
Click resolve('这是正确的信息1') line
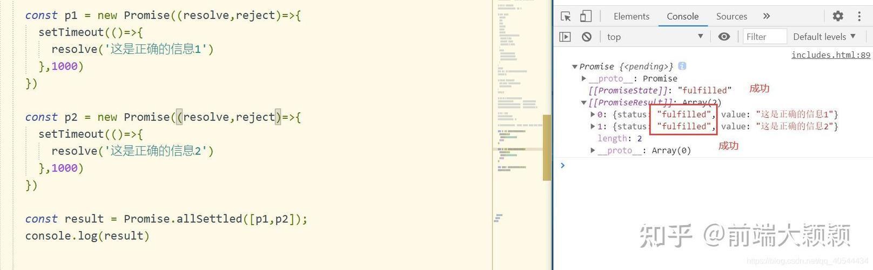[132, 49]
